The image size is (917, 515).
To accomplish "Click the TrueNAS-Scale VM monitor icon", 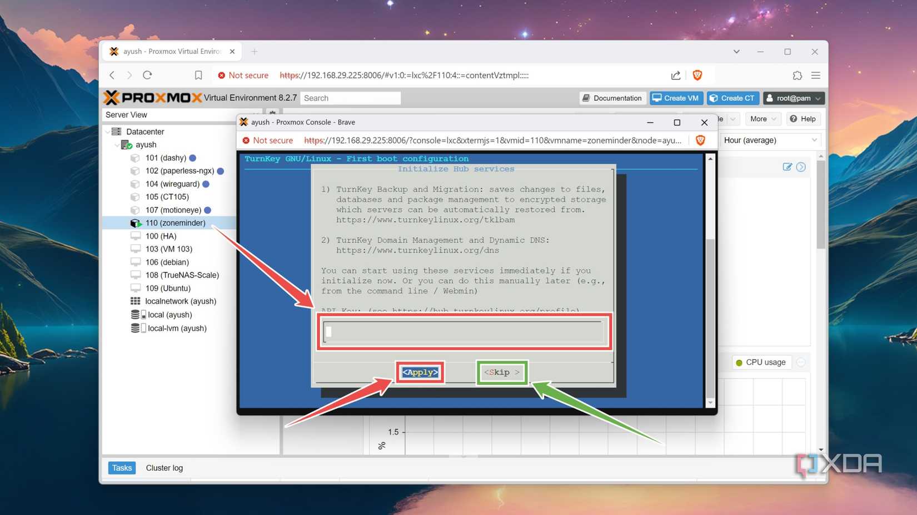I will [135, 275].
